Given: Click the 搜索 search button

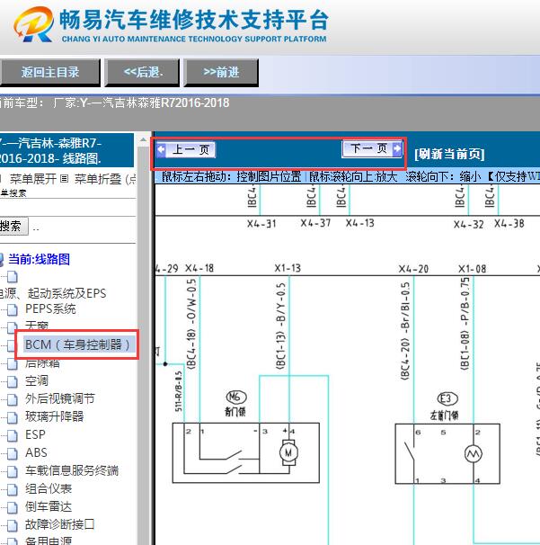Looking at the screenshot, I should 13,227.
